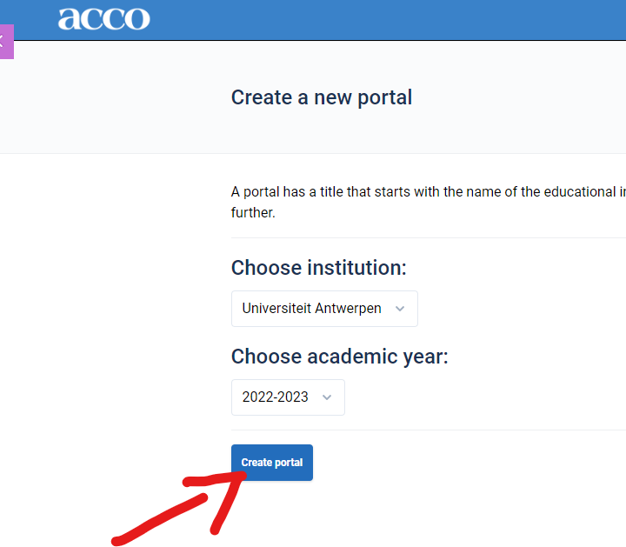The height and width of the screenshot is (547, 626).
Task: Open the 2022-2023 academic year dropdown
Action: (288, 397)
